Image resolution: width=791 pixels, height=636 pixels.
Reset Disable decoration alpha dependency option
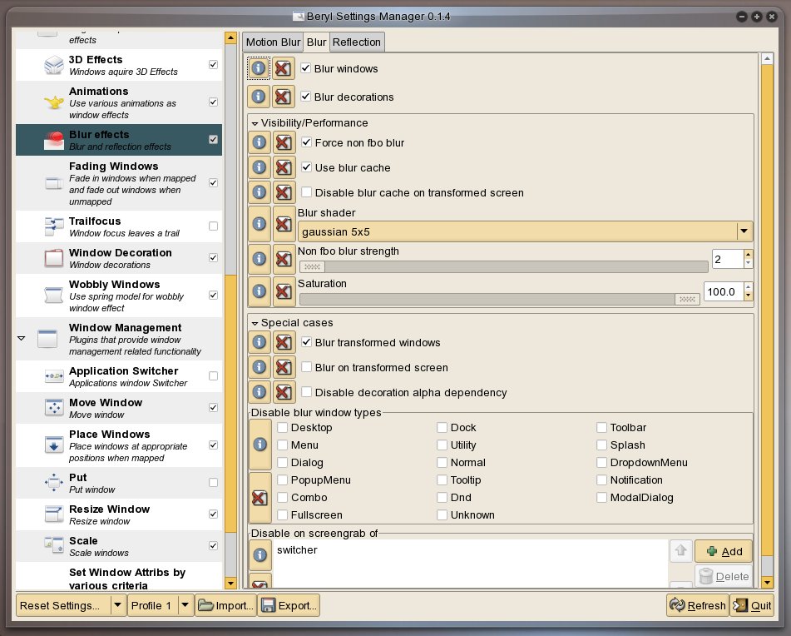(x=284, y=392)
